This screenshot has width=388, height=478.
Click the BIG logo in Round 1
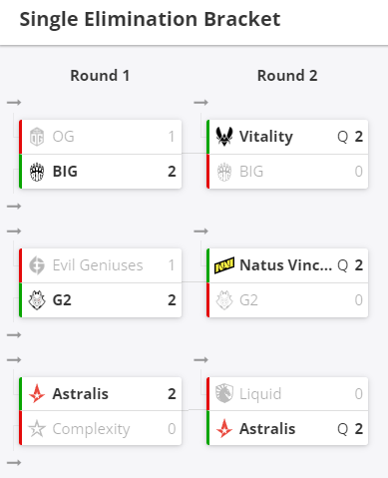(x=37, y=172)
